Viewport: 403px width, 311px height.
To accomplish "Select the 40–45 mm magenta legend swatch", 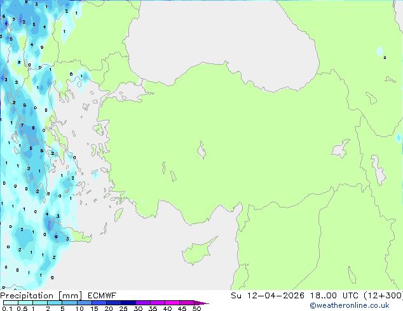I will click(x=172, y=303).
